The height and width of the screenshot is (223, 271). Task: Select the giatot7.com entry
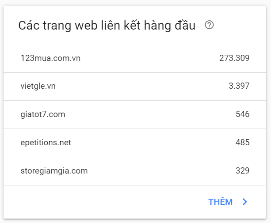(43, 114)
